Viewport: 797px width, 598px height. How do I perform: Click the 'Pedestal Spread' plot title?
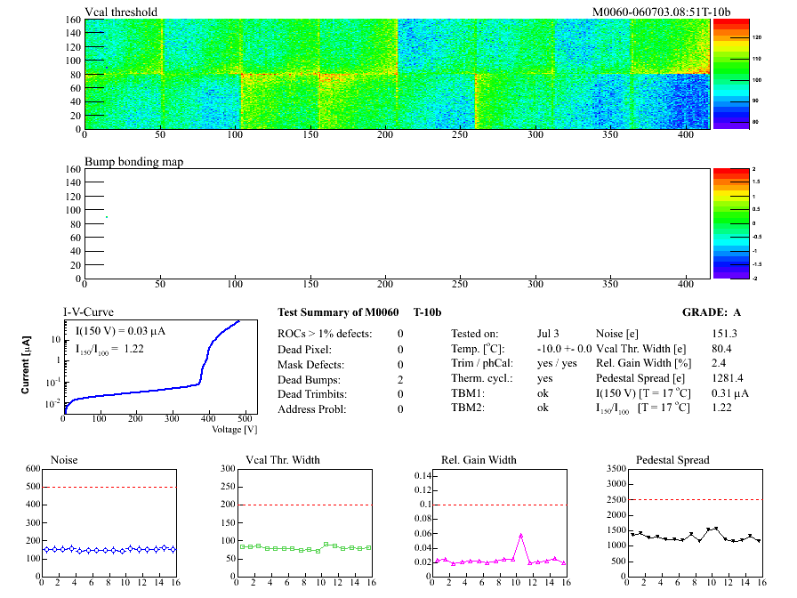673,460
